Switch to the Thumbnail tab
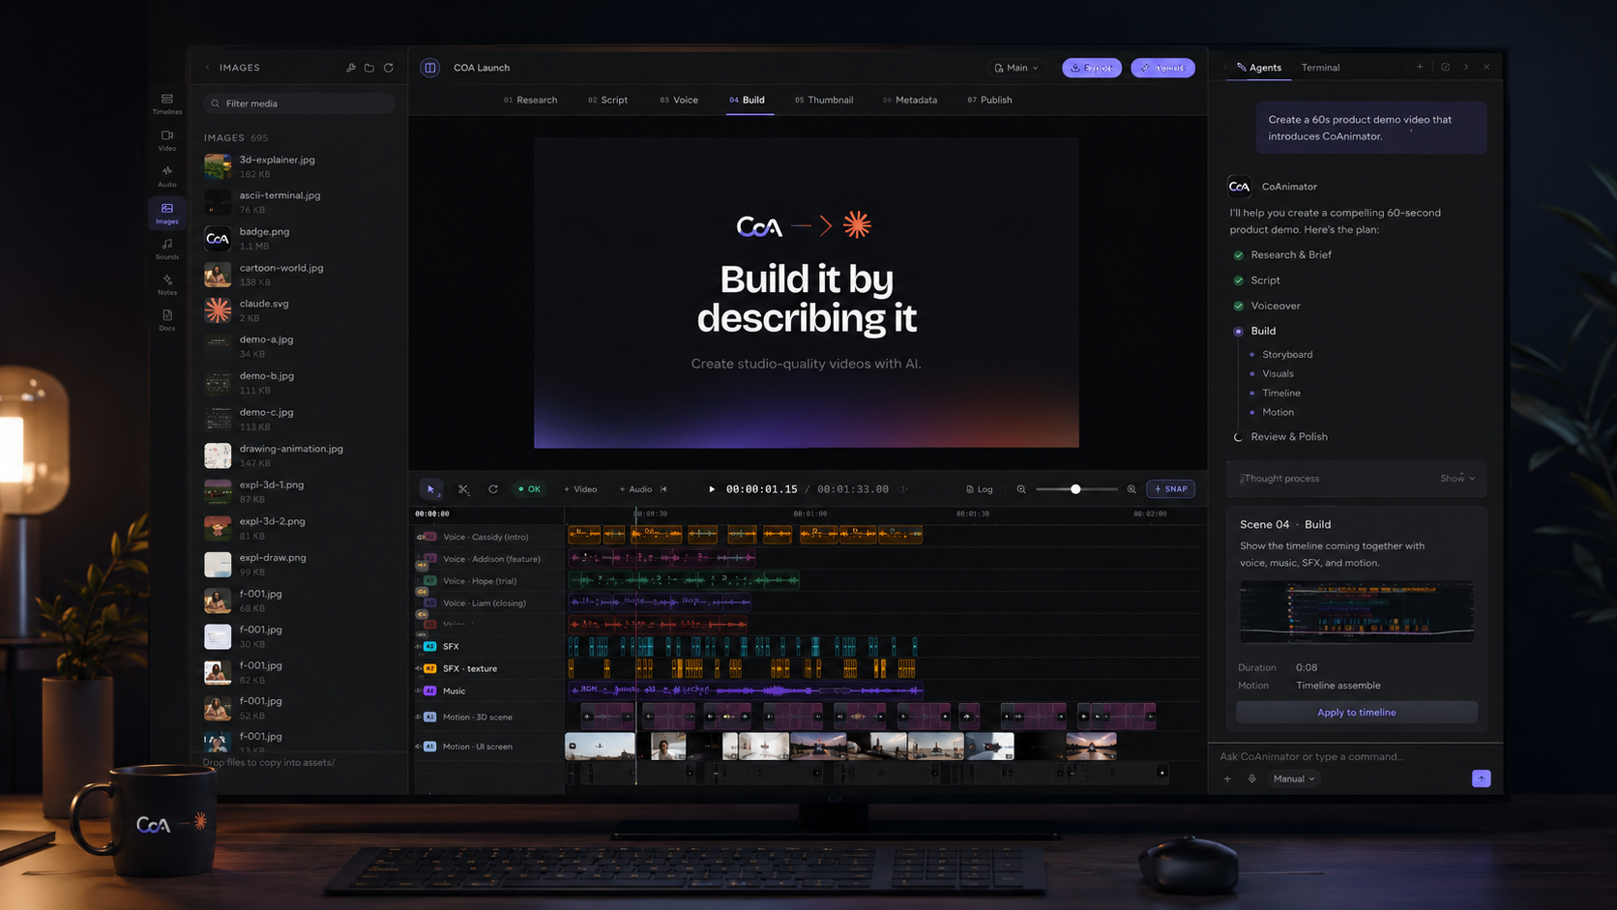 pyautogui.click(x=824, y=100)
